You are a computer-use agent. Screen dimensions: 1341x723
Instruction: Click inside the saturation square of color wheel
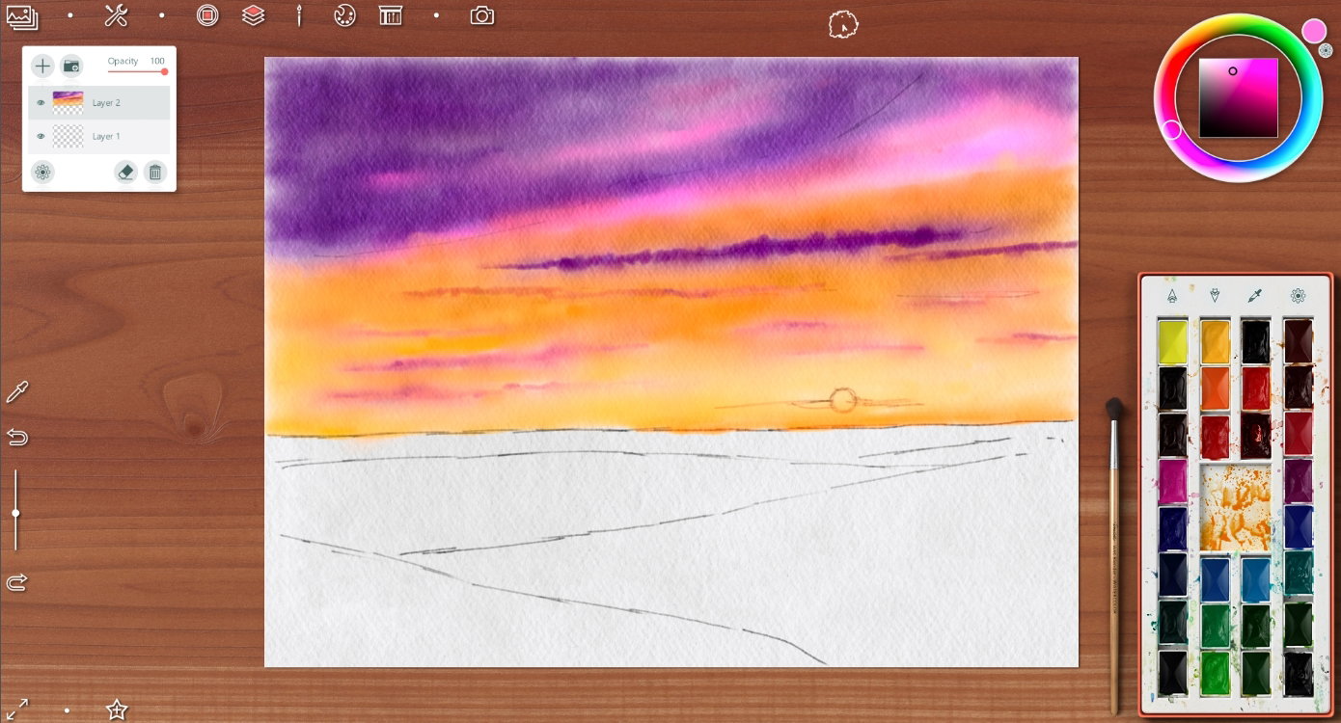coord(1239,98)
